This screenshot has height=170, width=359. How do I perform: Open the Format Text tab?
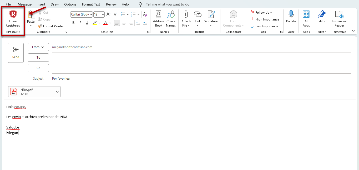[91, 4]
